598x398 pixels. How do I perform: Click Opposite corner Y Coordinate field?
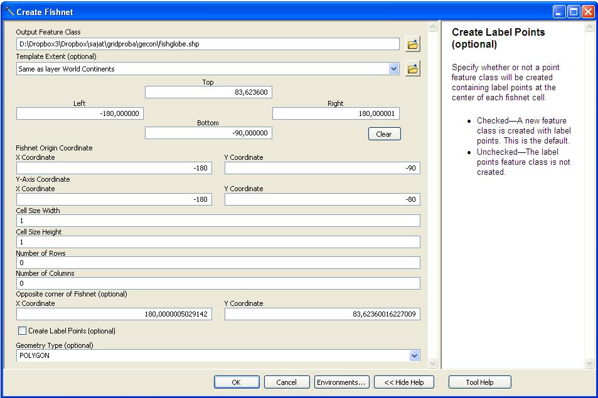click(323, 314)
